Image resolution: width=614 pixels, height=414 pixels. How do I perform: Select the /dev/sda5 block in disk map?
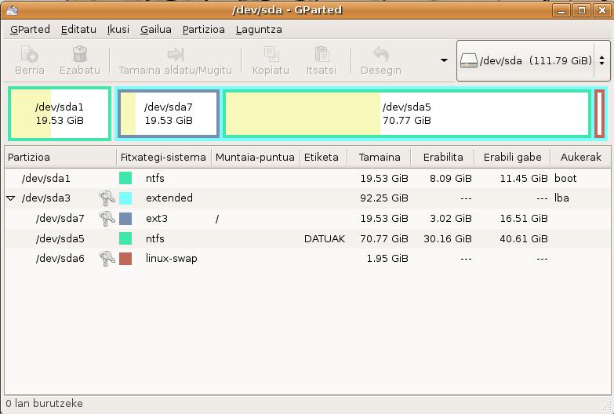click(407, 114)
